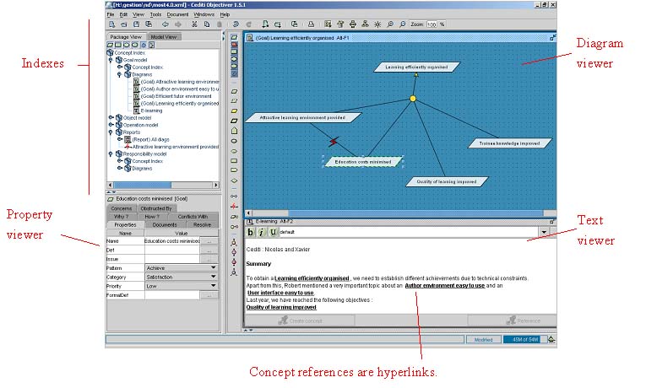This screenshot has width=646, height=388.
Task: Click the zoom-in magnifier icon in toolbar
Action: pos(389,24)
